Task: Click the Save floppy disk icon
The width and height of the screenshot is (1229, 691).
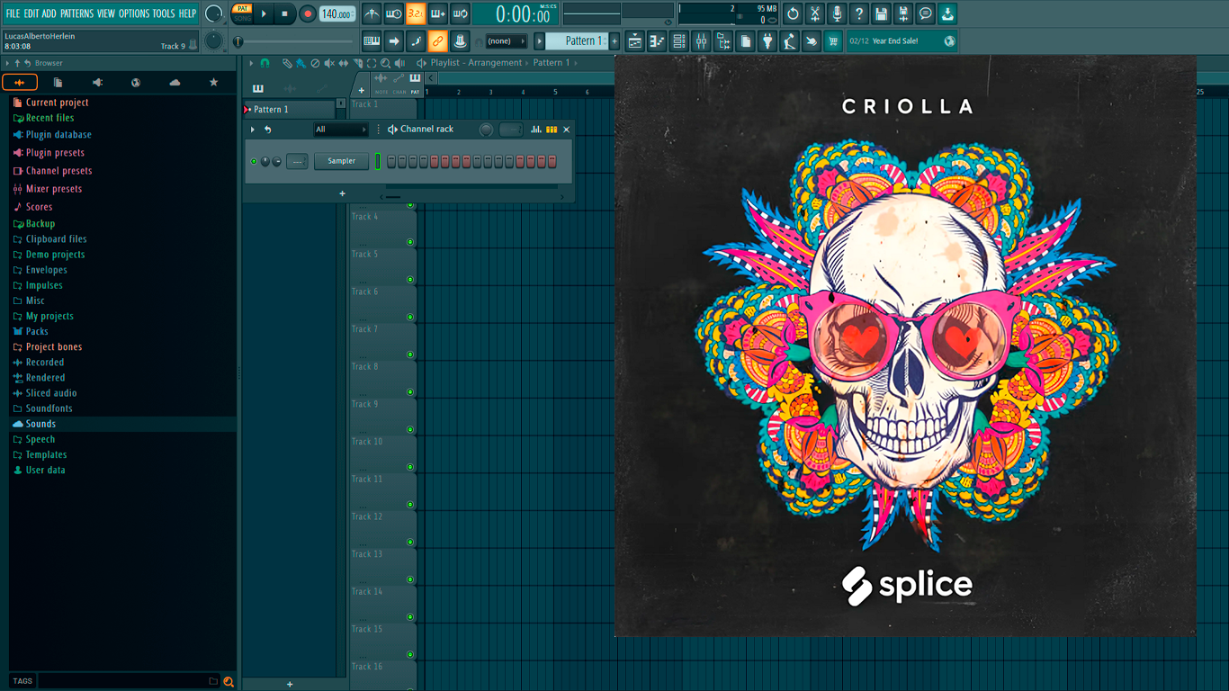Action: 881,13
